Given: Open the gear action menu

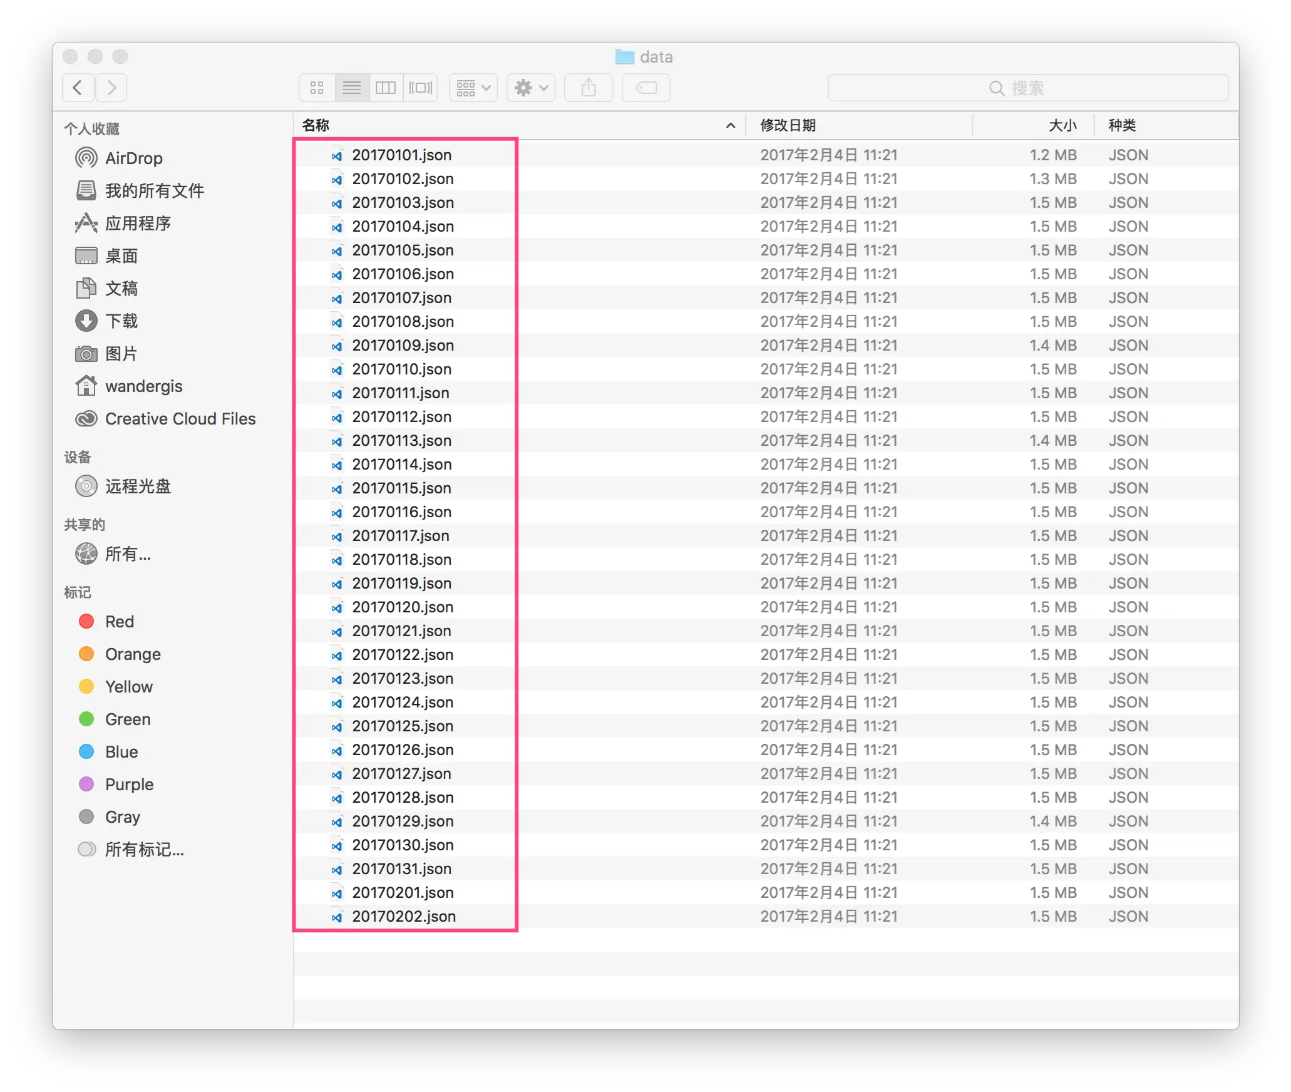Looking at the screenshot, I should point(530,88).
